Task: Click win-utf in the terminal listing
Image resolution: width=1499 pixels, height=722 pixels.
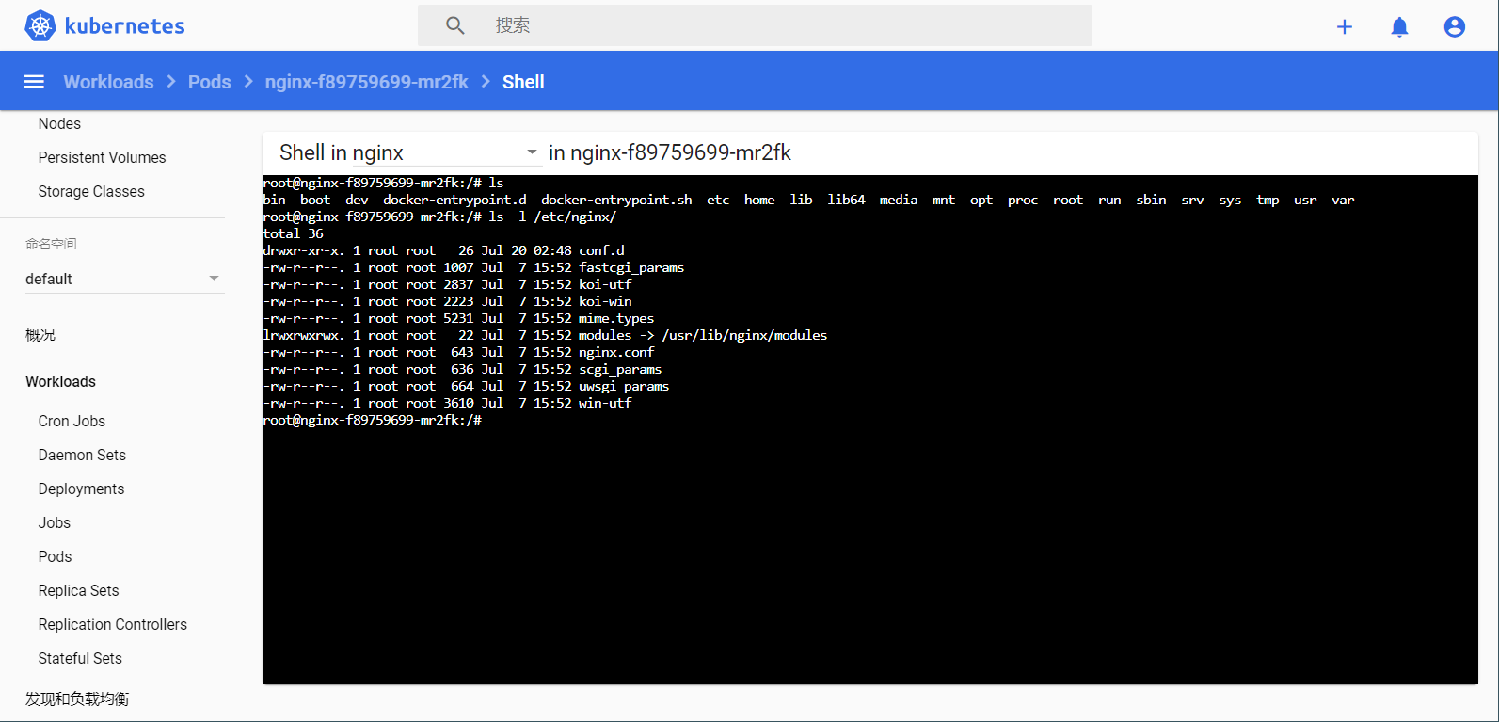Action: coord(605,403)
